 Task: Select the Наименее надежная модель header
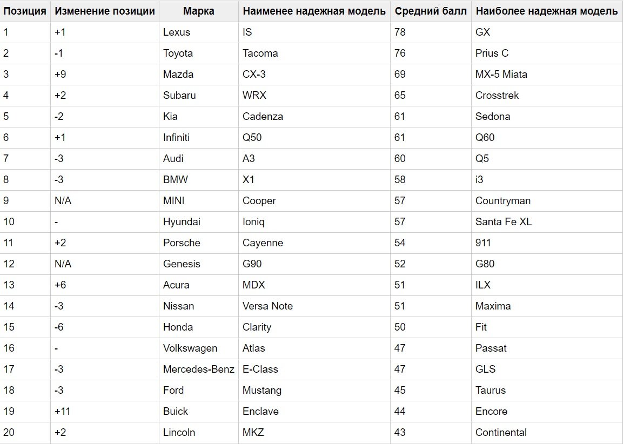click(x=314, y=11)
